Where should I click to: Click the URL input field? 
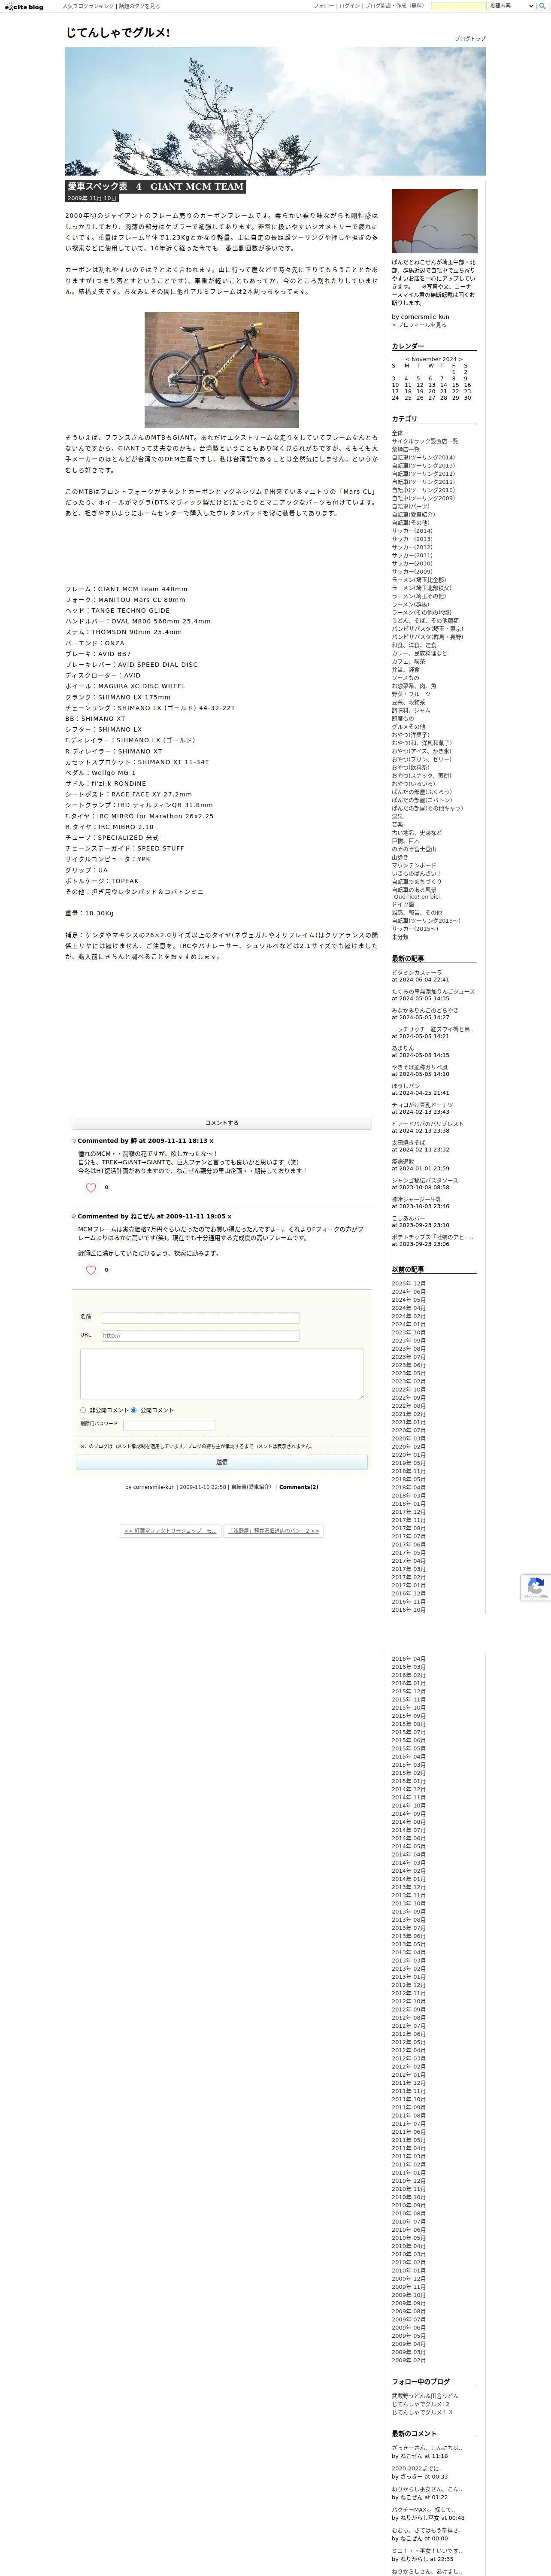click(x=201, y=1336)
